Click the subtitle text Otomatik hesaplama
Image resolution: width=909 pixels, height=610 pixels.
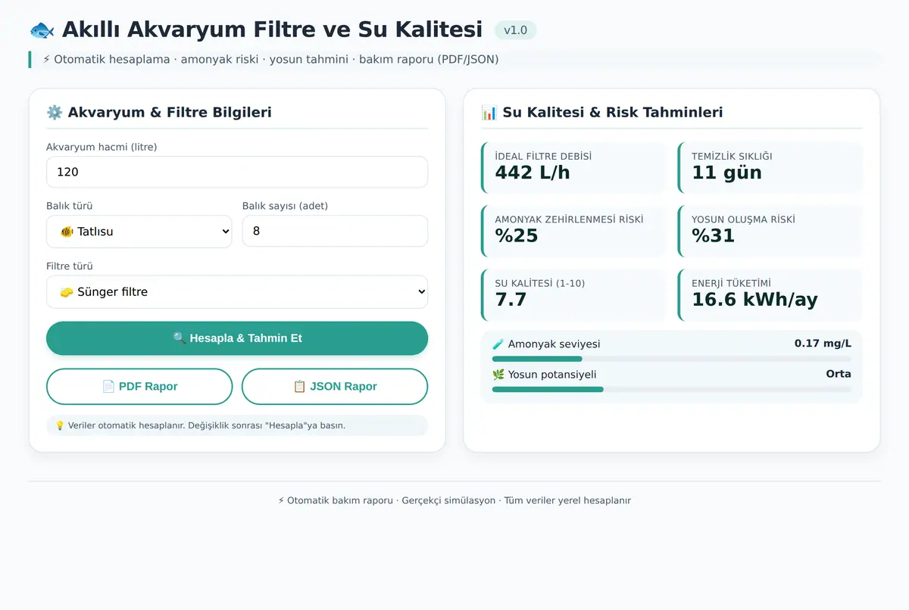tap(112, 59)
